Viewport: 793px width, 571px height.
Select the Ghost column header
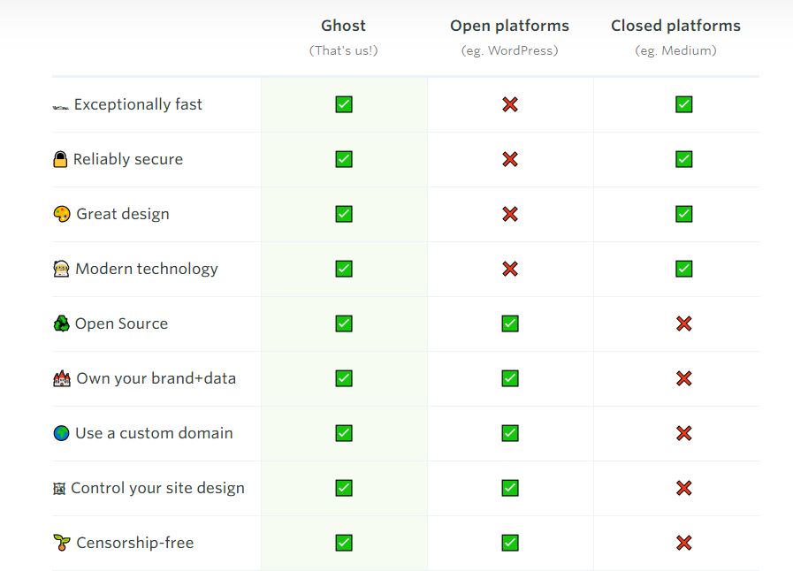tap(343, 26)
